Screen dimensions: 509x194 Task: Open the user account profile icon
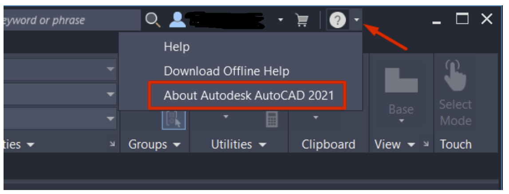(x=178, y=20)
